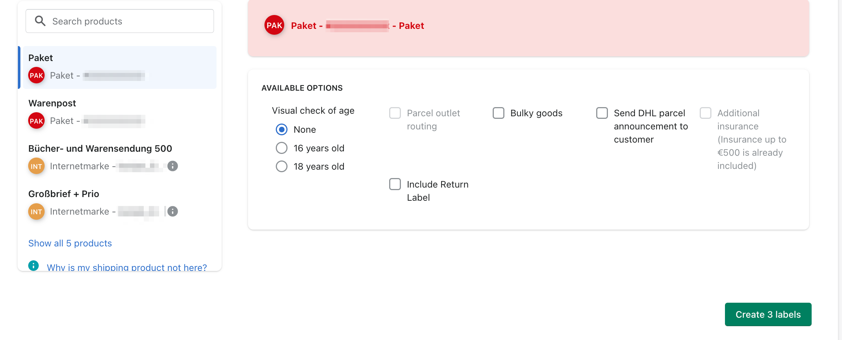Click the red PAK icon under Warenpost
This screenshot has width=842, height=340.
pos(36,121)
